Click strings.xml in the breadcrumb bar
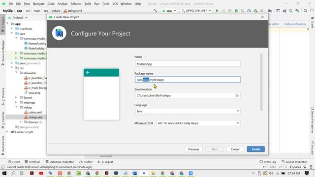This screenshot has height=177, width=315. coord(75,11)
